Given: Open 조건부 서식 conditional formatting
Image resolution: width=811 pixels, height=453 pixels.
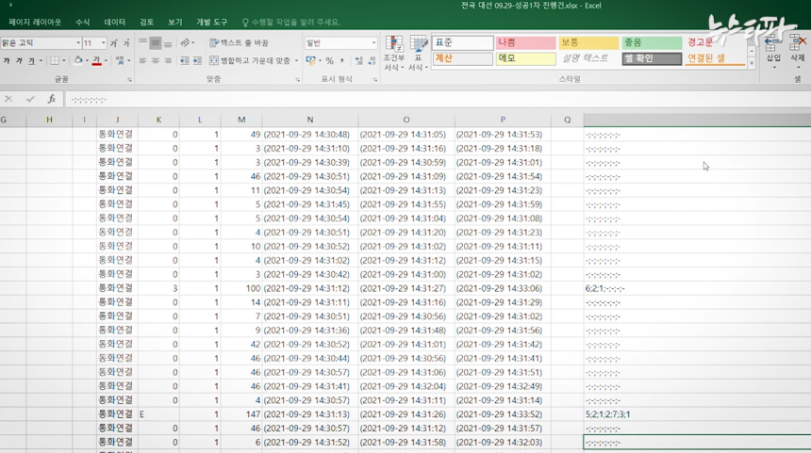Looking at the screenshot, I should click(394, 53).
